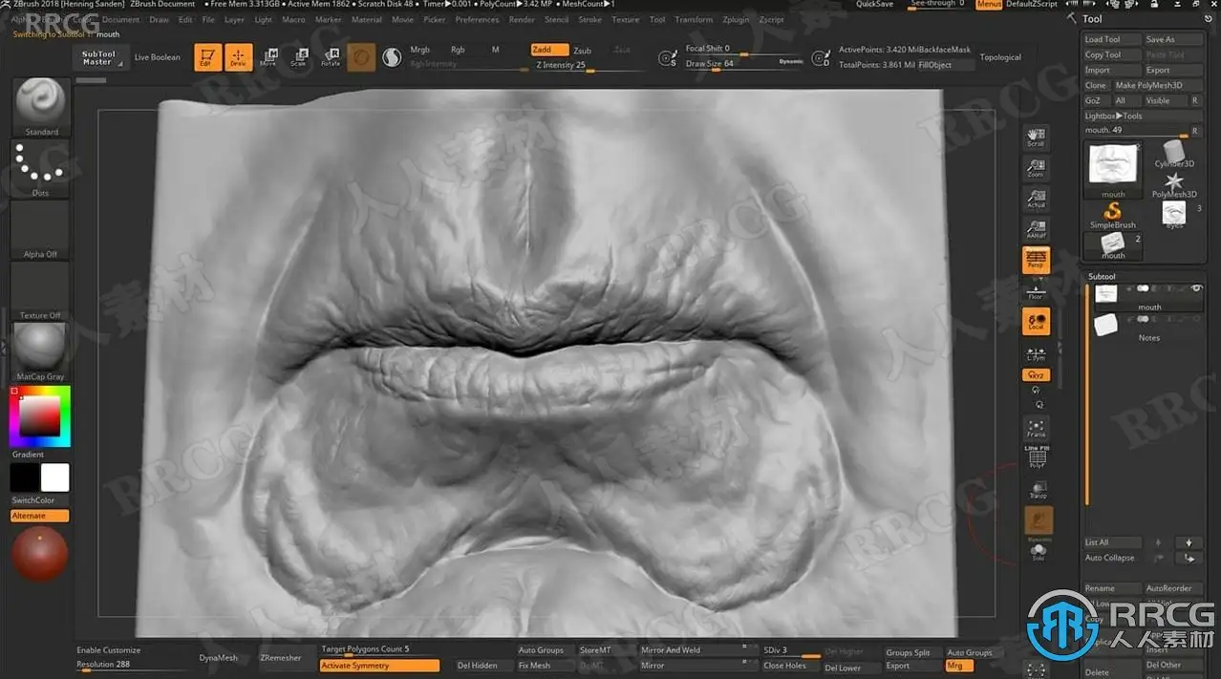Select the Draw mode icon

(x=238, y=57)
